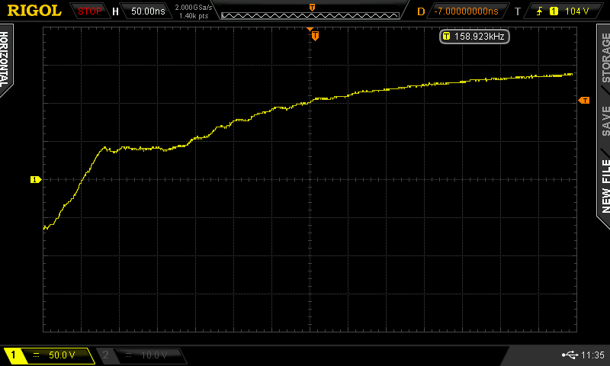Screen dimensions: 610x366
Task: Select the 50.00ns timebase value
Action: pos(146,11)
